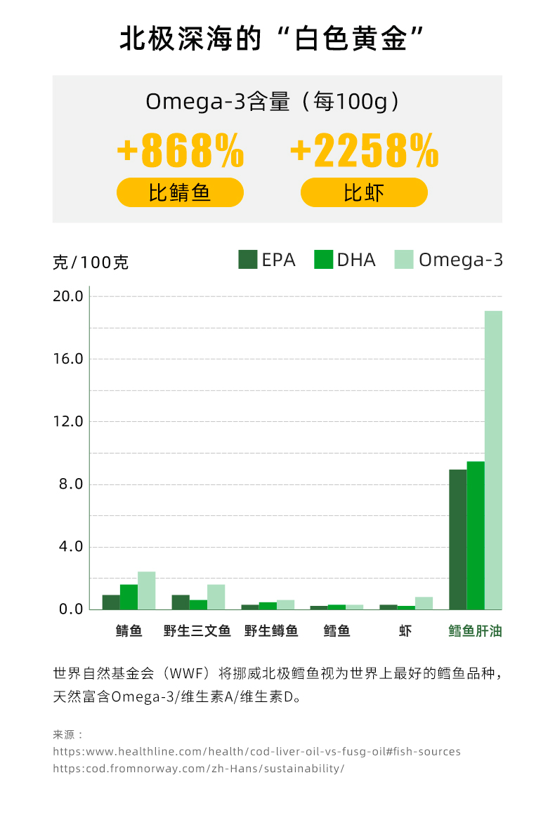Select the dark green EPA bar for 鳕鱼肝油
The image size is (555, 813).
pyautogui.click(x=457, y=539)
